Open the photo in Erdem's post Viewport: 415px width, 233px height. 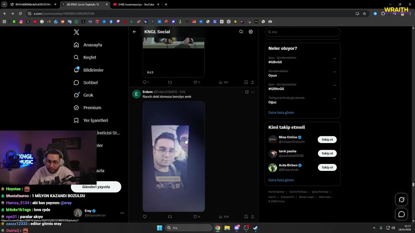(x=174, y=157)
